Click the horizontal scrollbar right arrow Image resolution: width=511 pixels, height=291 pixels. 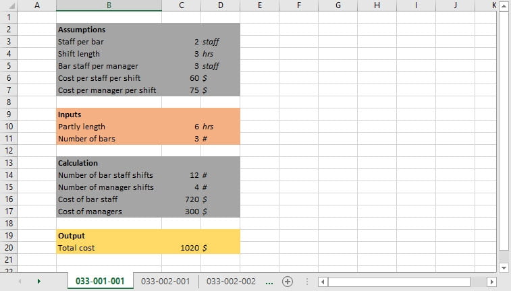[x=491, y=282]
